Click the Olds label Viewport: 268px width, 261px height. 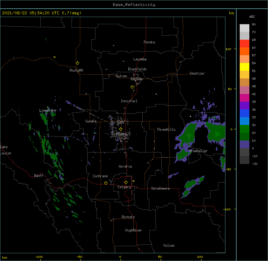pyautogui.click(x=121, y=122)
